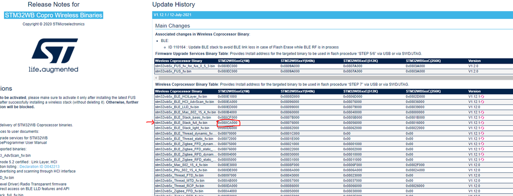Click 0x080AB000 address in Thread_MTD row
Screen dimensions: 513x196
point(227,181)
